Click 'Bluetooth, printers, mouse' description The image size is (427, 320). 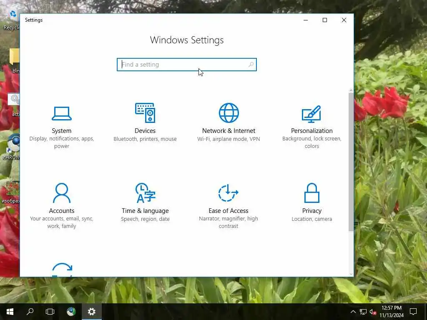[145, 139]
